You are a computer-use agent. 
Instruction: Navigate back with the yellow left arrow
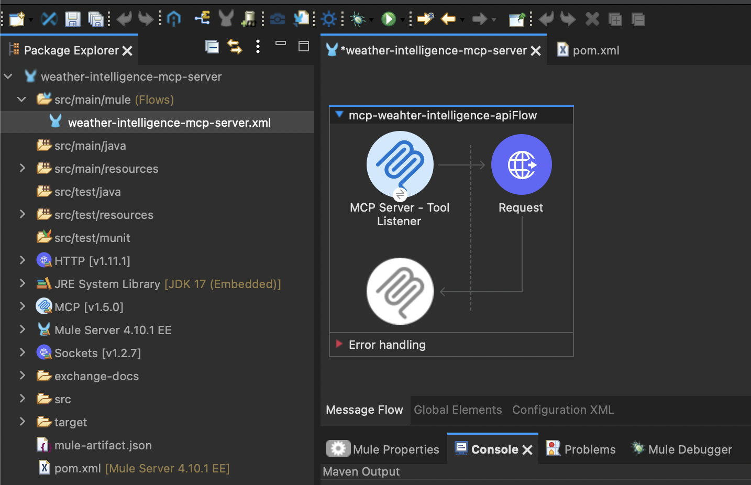[x=448, y=19]
